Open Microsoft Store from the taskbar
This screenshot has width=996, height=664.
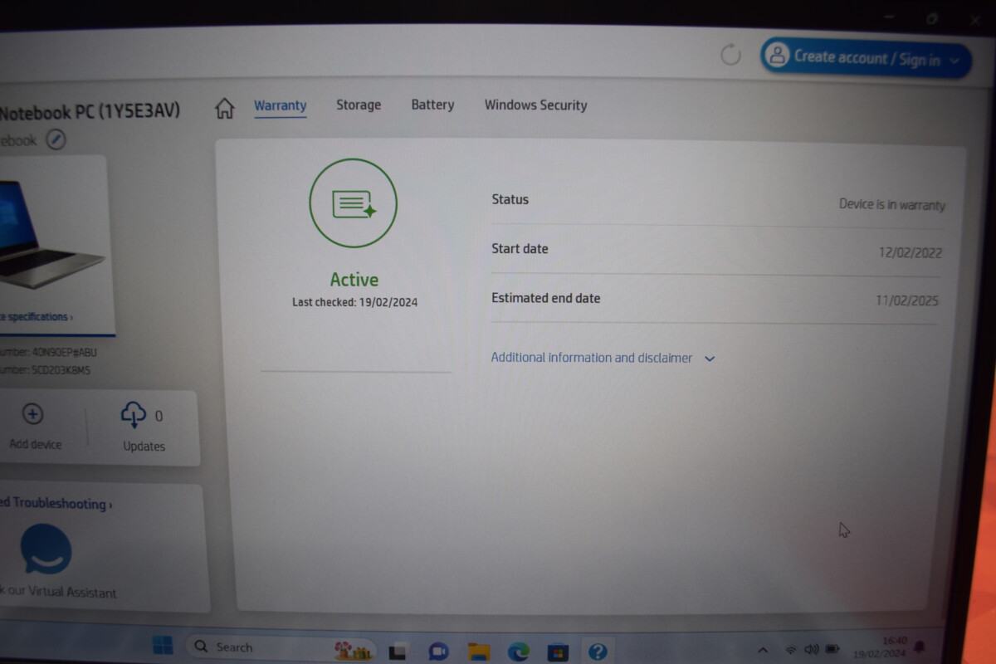coord(559,652)
